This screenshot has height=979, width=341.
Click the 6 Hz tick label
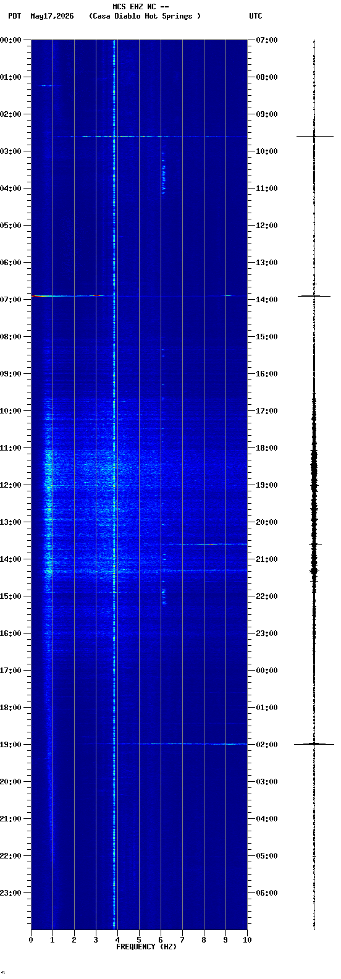pyautogui.click(x=161, y=940)
